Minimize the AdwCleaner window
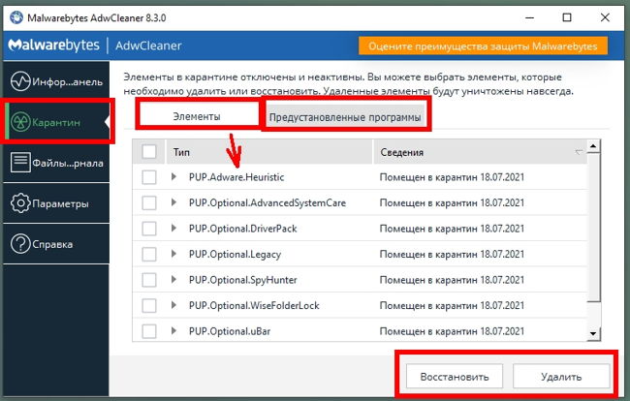630x401 pixels. [x=529, y=17]
